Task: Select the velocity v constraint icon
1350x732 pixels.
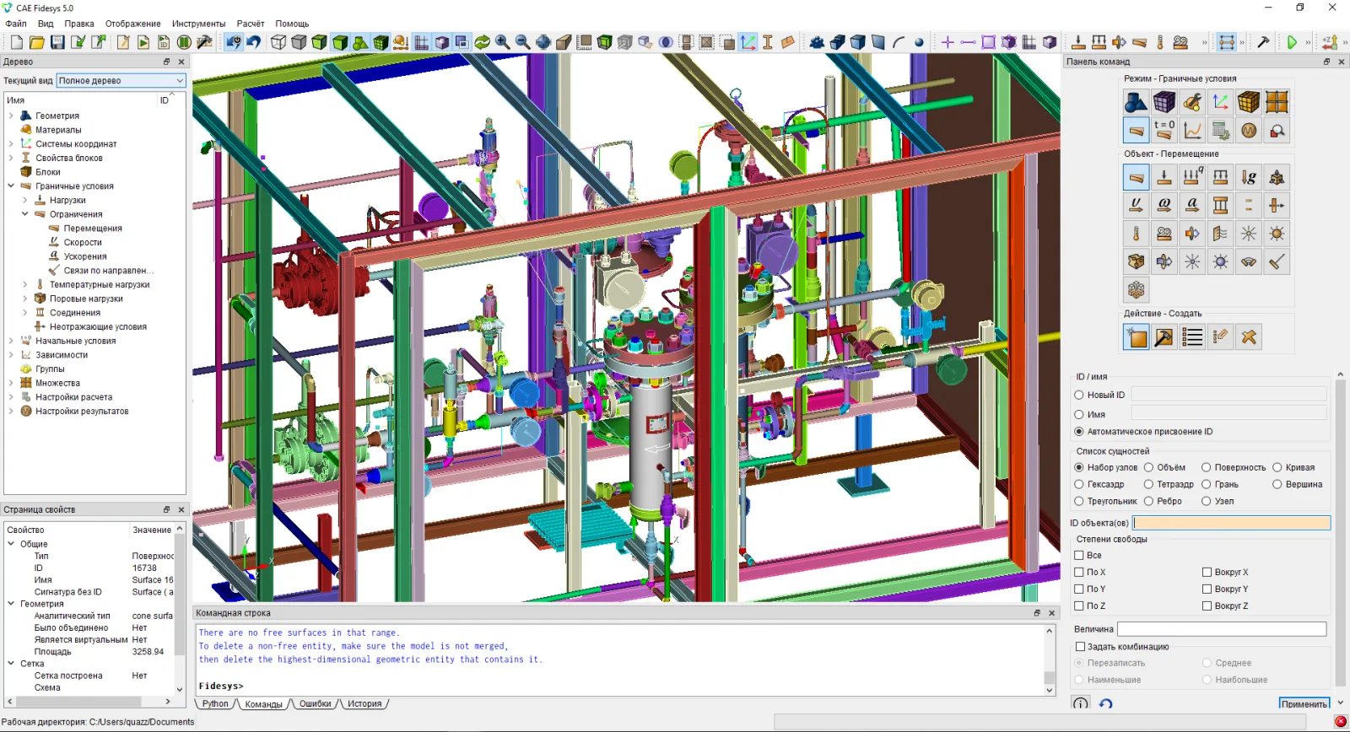Action: coord(1136,205)
